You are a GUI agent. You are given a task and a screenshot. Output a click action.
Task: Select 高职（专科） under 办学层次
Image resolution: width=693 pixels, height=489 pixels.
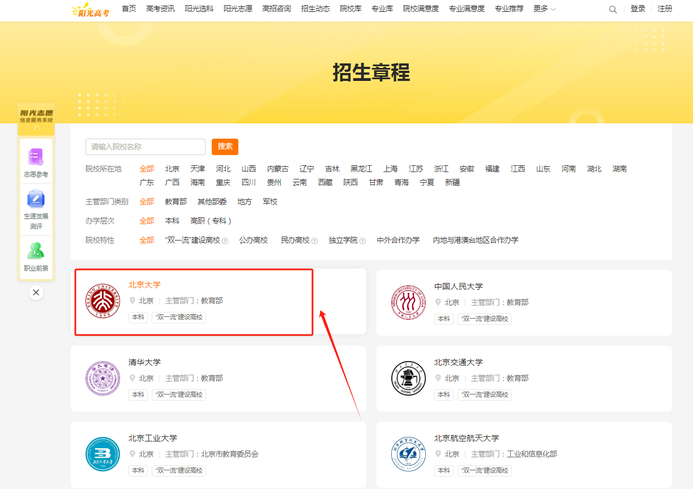(x=211, y=221)
